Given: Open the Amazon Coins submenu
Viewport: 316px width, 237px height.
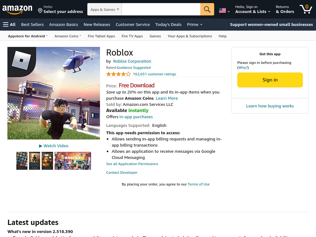Looking at the screenshot, I should [68, 36].
